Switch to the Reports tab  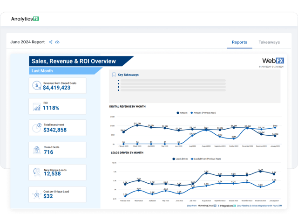click(239, 42)
